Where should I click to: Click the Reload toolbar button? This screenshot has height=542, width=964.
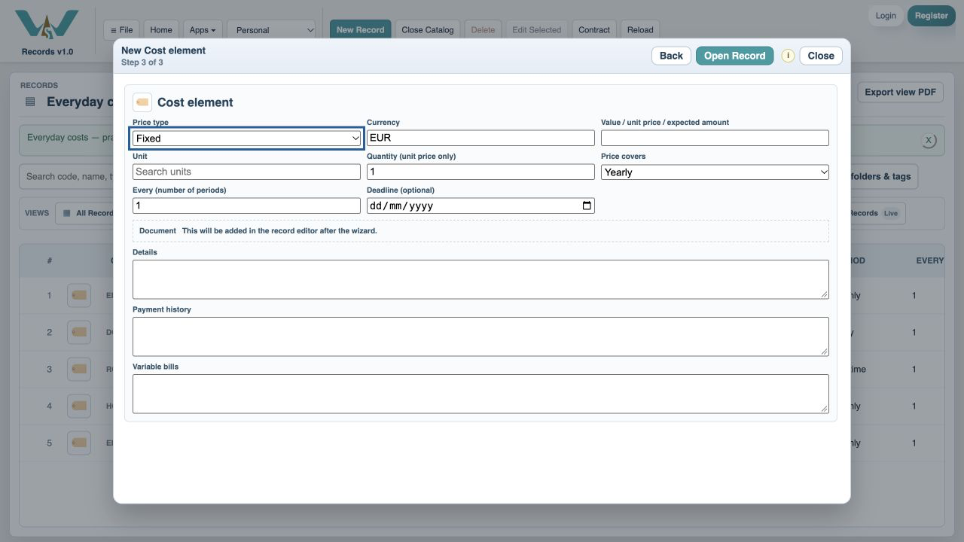pos(640,30)
